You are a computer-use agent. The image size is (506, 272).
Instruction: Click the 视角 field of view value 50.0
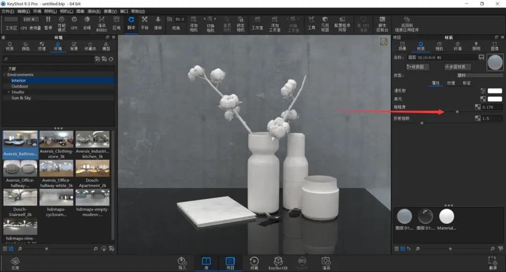tap(180, 19)
